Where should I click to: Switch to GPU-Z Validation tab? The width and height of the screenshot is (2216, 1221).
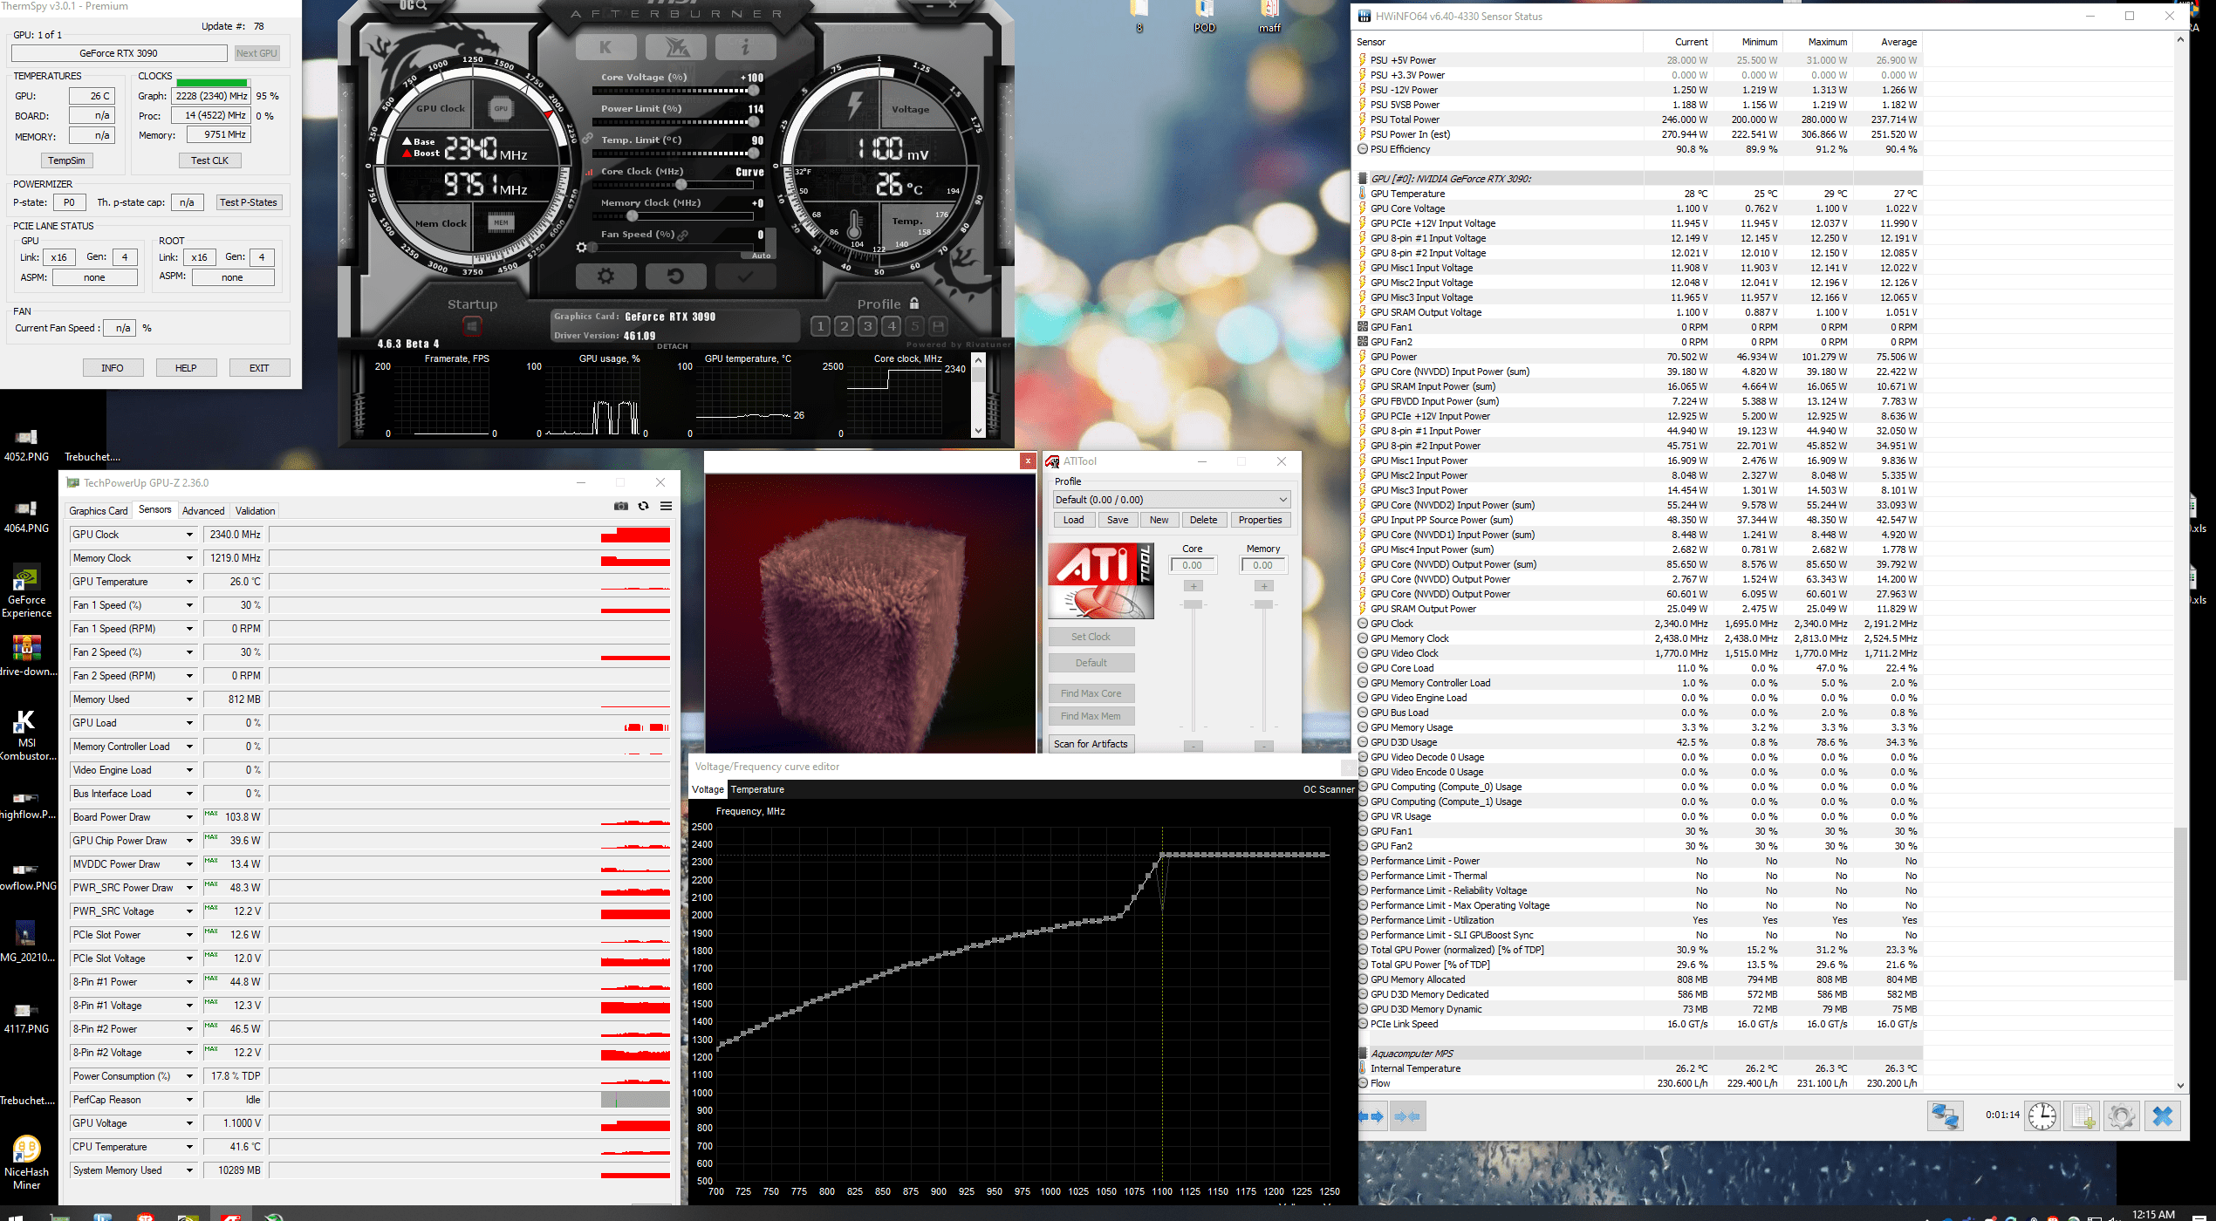pos(255,511)
